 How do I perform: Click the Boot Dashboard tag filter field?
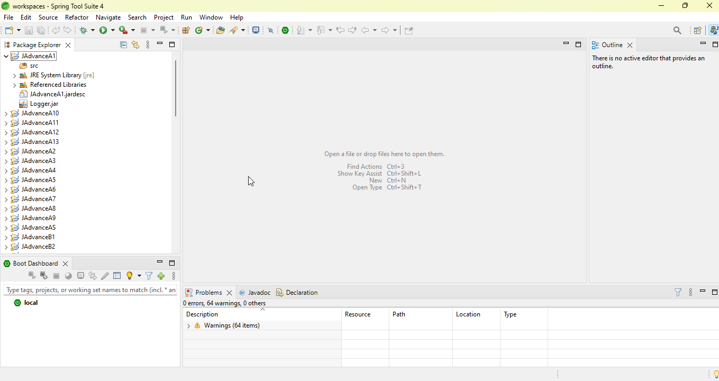pos(90,290)
